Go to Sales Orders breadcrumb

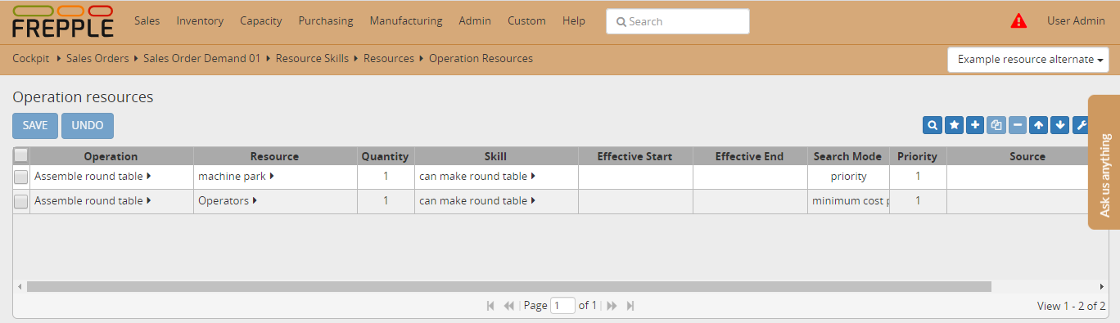pos(97,58)
